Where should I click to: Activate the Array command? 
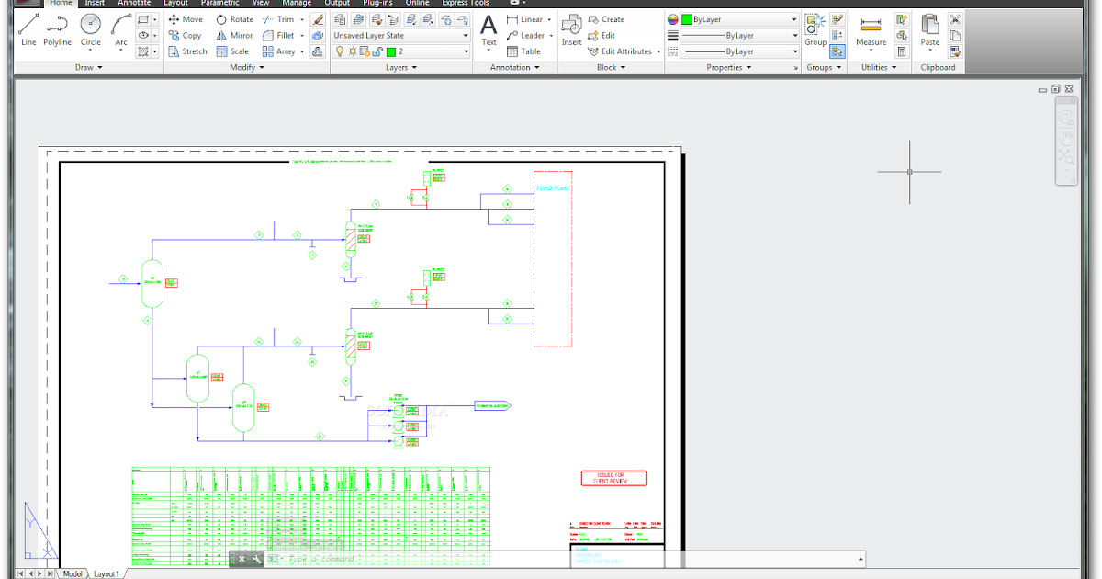point(278,51)
